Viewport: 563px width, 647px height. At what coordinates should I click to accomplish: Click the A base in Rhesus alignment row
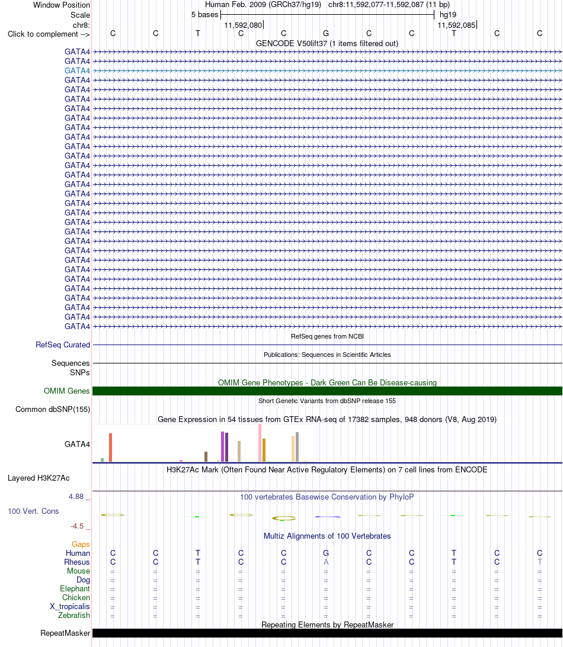tap(326, 562)
